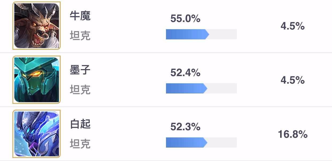Select the hero name 牛魔
This screenshot has width=332, height=161.
pyautogui.click(x=80, y=16)
